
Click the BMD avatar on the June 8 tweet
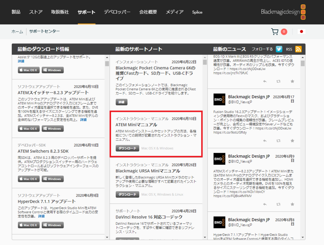click(219, 222)
